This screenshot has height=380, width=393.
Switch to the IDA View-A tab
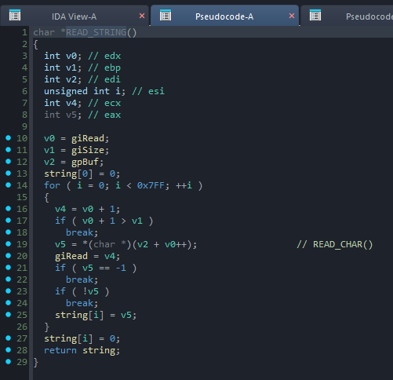coord(75,16)
